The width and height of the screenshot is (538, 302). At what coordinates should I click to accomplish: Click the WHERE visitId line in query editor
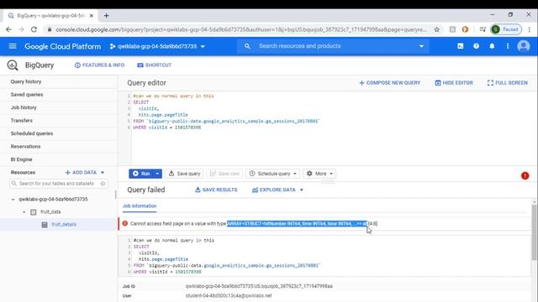click(167, 128)
